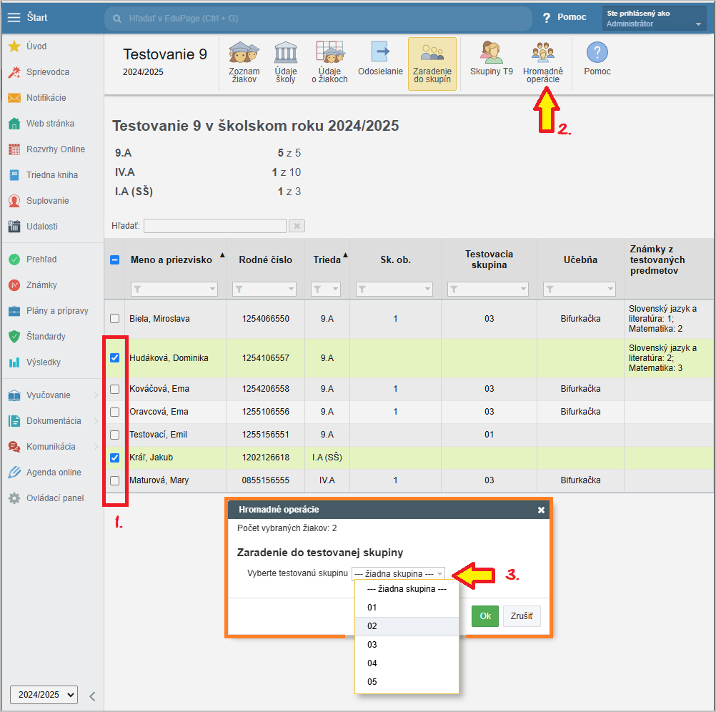Open Známky in the left sidebar

pyautogui.click(x=41, y=285)
